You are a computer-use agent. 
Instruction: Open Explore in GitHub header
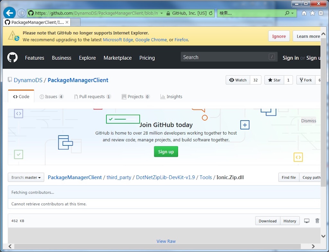click(87, 58)
